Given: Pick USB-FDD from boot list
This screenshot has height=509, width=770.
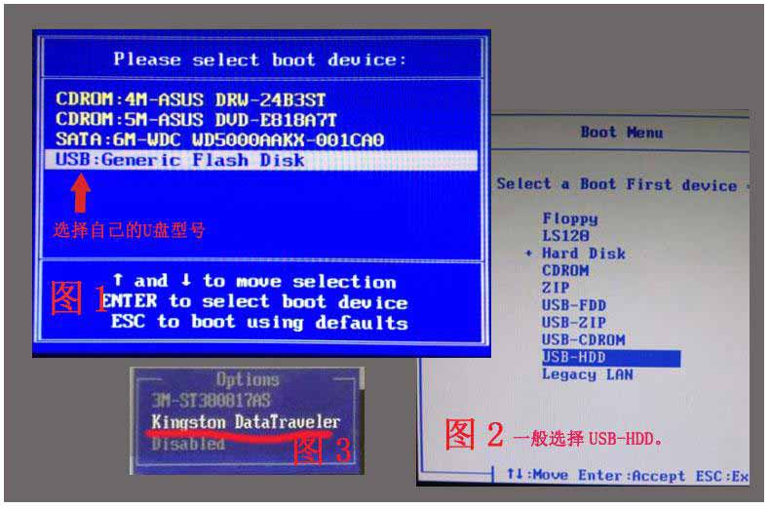Looking at the screenshot, I should 574,305.
